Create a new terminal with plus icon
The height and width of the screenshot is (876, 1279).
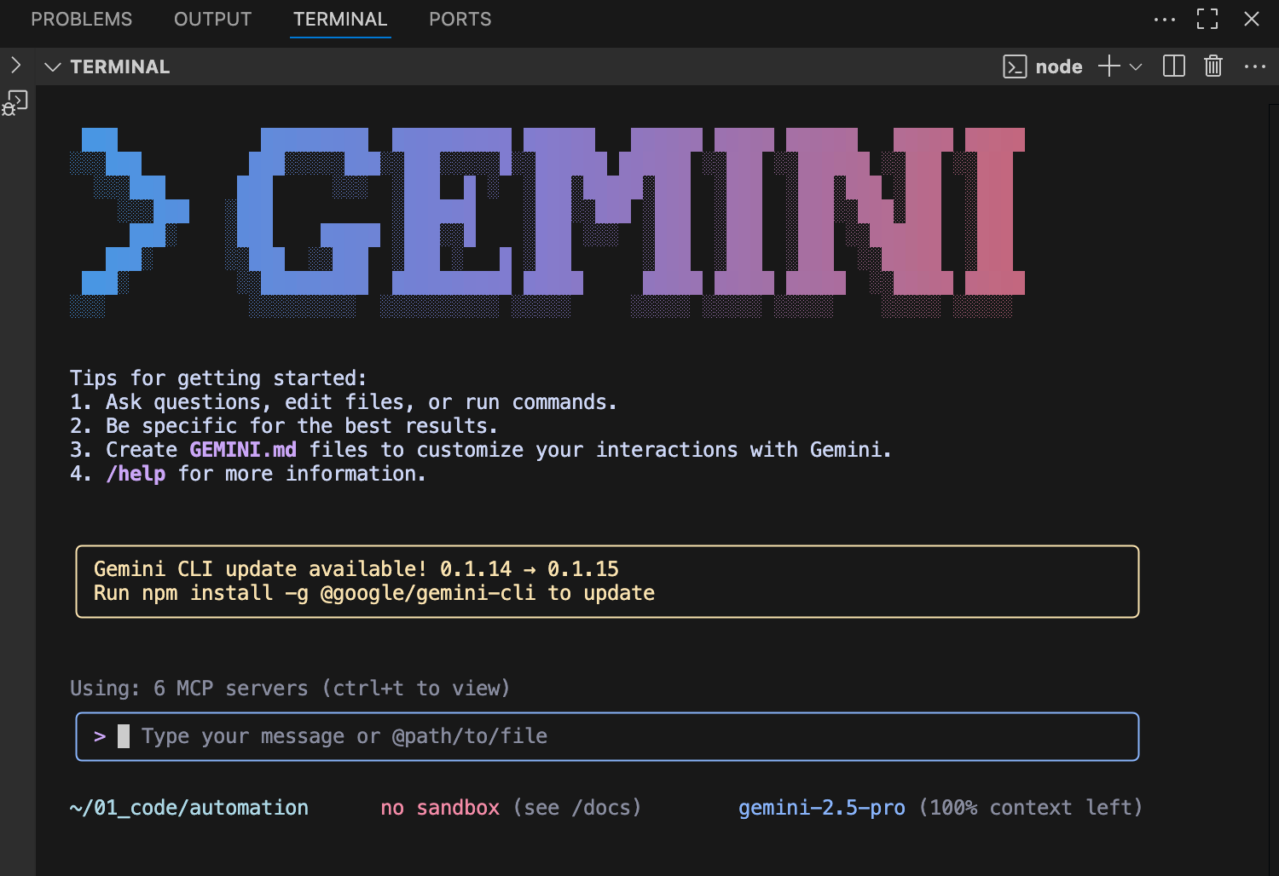pyautogui.click(x=1108, y=66)
